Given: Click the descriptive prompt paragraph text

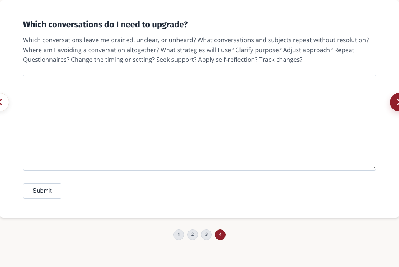Looking at the screenshot, I should 196,50.
